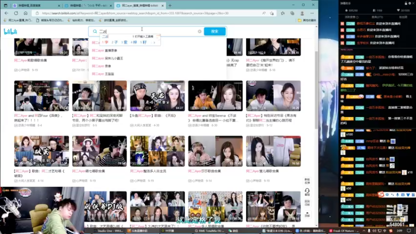
Task: Open video title 阿二Ayer莎莎歌曲合集
Action: pyautogui.click(x=204, y=171)
